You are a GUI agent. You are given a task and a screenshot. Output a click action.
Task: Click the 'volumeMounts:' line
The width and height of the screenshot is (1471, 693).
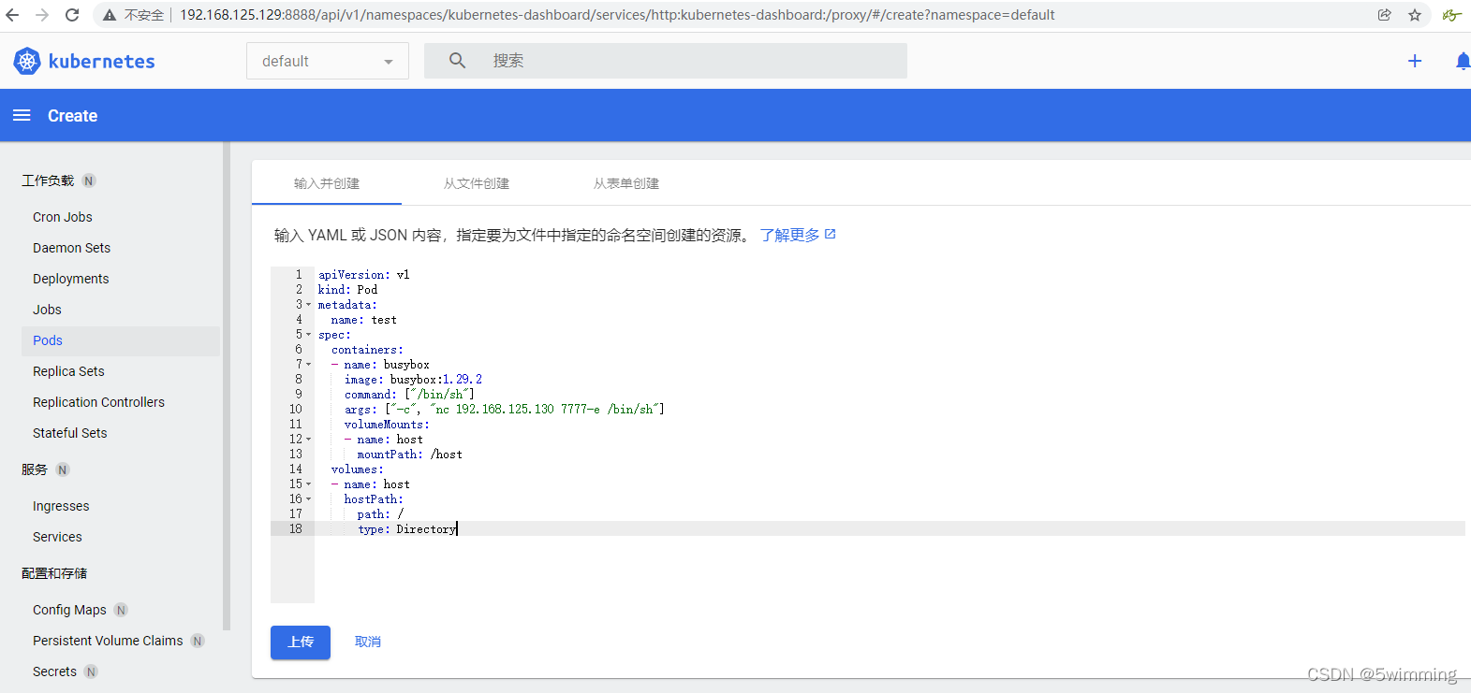[387, 425]
